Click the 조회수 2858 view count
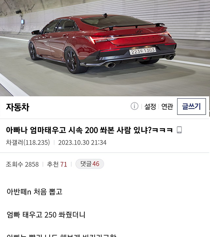Viewport: 210px width, 237px height. (x=22, y=164)
